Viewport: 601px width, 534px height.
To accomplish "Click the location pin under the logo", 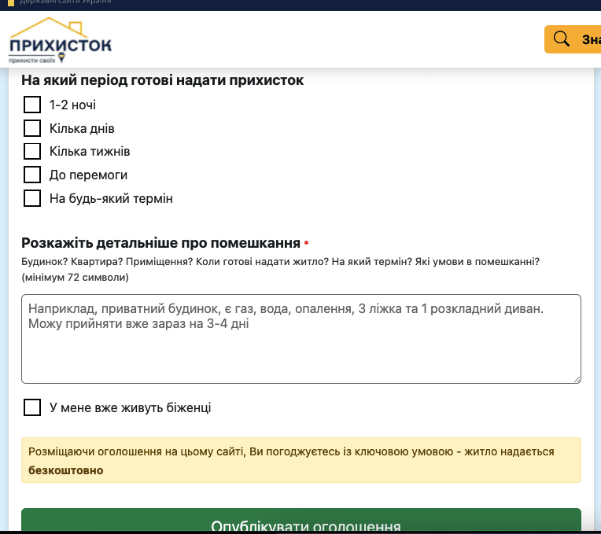I will click(x=61, y=57).
